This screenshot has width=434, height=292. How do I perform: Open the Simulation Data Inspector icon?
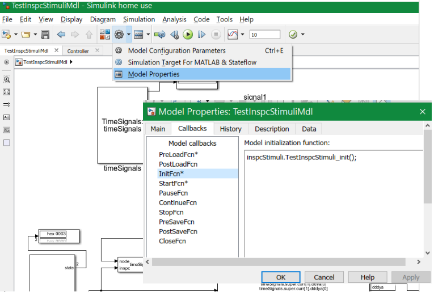point(233,35)
